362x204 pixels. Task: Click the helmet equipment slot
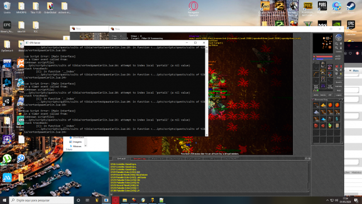point(323,65)
